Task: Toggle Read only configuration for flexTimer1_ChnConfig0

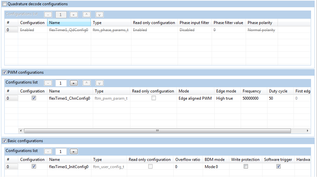Action: (x=154, y=98)
